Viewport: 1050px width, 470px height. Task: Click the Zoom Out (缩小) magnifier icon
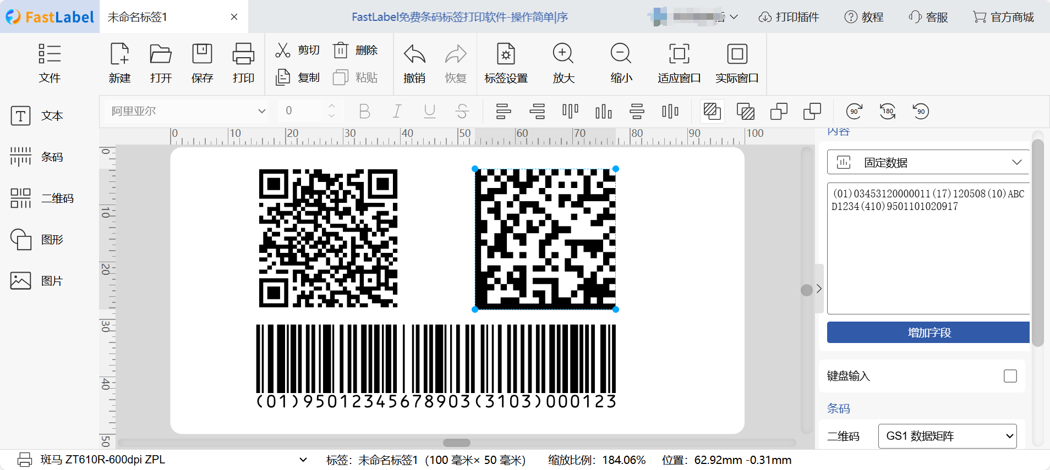(621, 54)
